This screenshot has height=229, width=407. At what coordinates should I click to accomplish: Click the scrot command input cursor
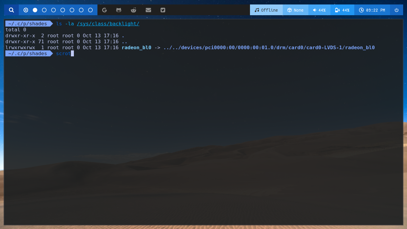73,53
